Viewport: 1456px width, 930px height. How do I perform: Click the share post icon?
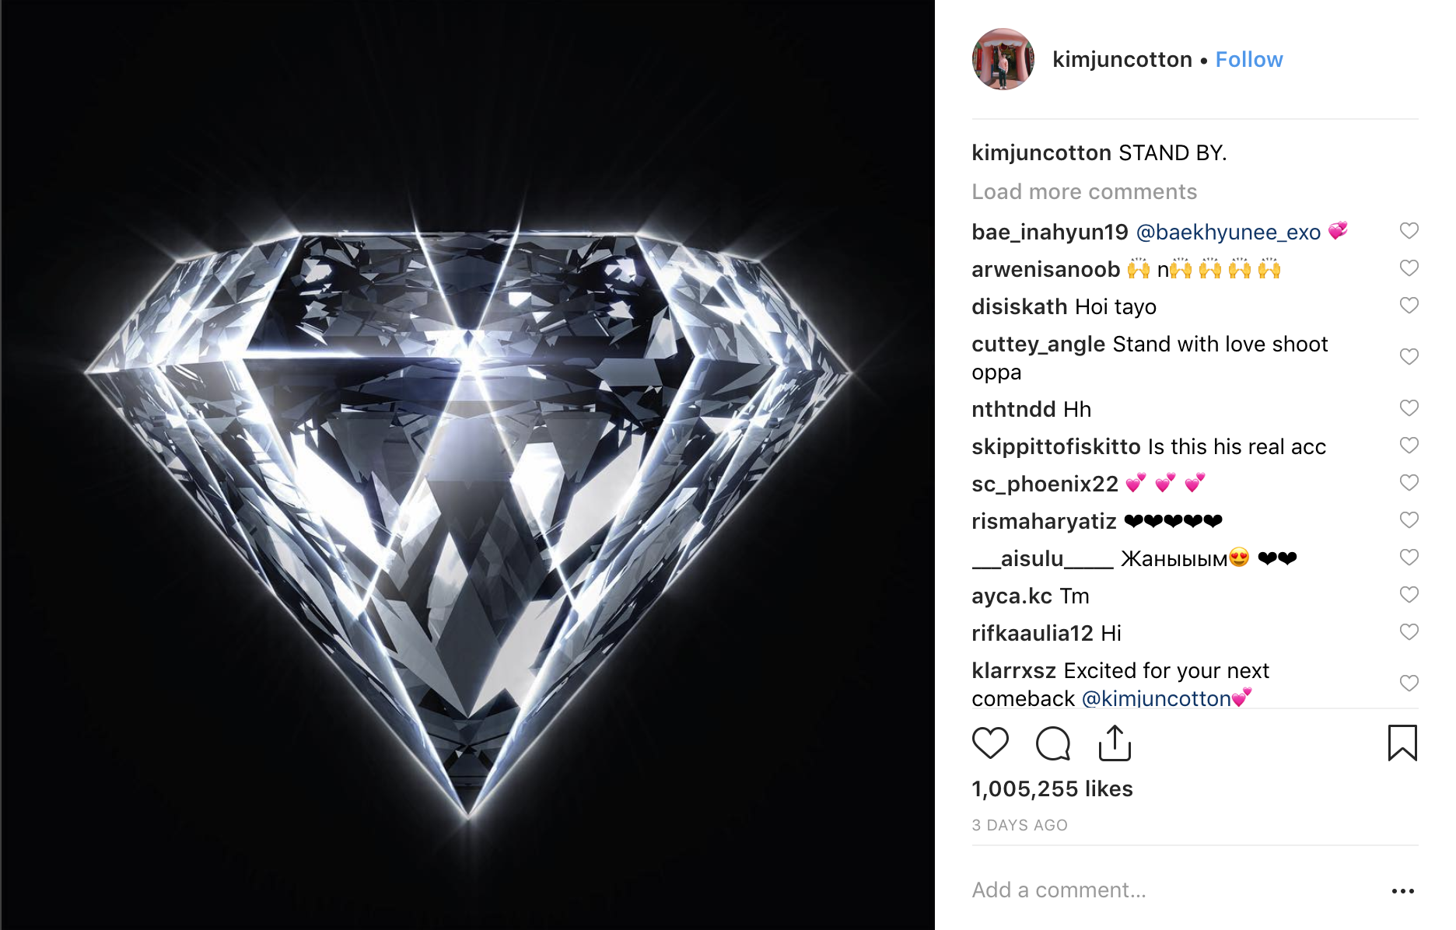(1115, 743)
